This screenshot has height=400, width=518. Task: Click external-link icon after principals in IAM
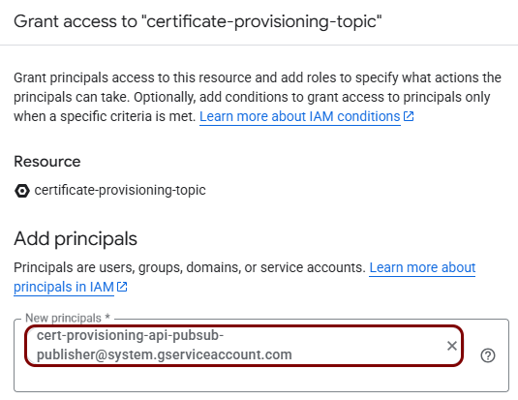tap(122, 287)
